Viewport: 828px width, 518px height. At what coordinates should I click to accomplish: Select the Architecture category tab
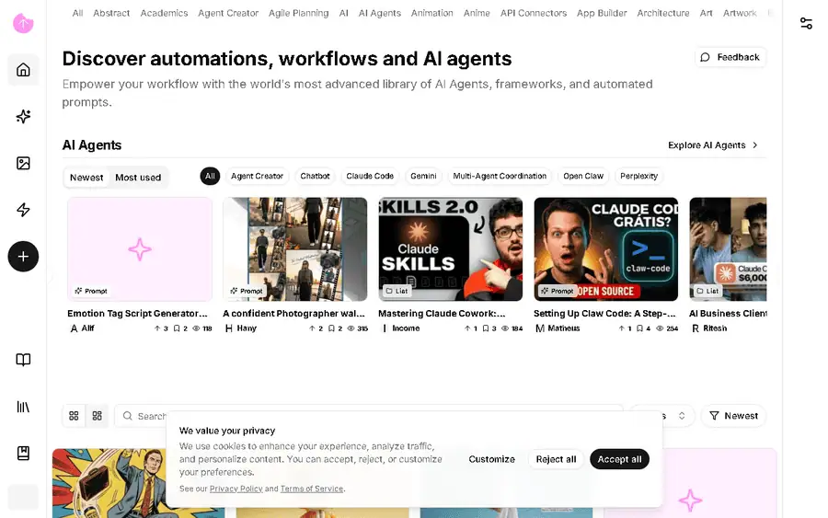662,13
